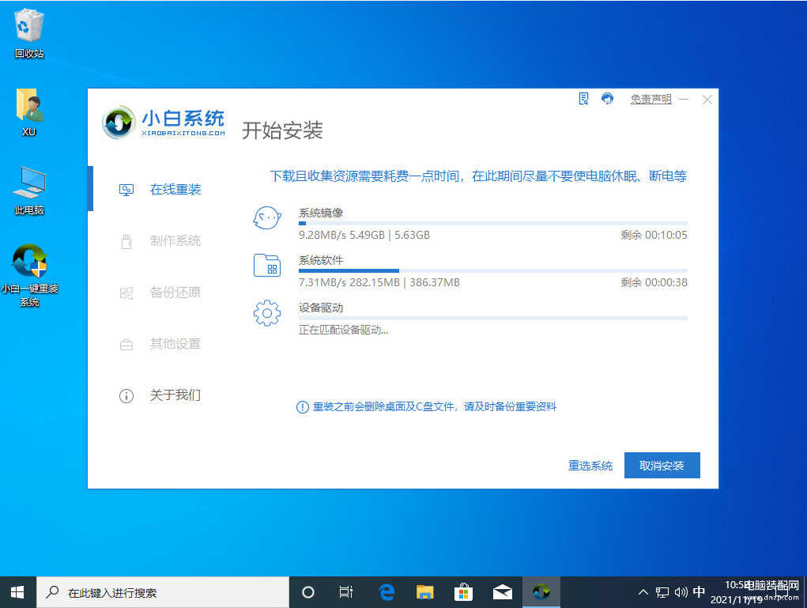Click the taskbar search box
This screenshot has height=608, width=807.
click(163, 592)
